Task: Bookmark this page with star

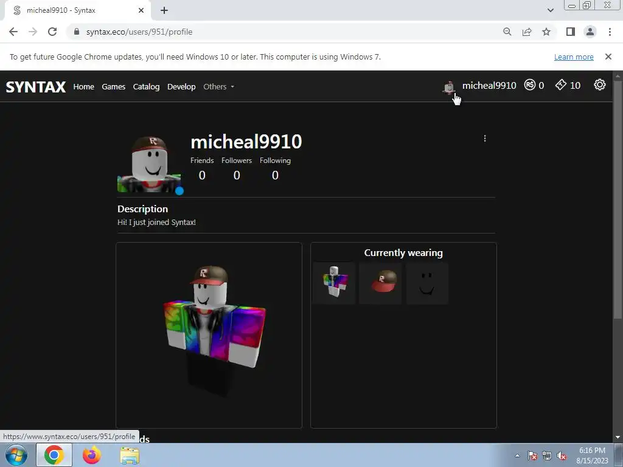Action: click(546, 32)
